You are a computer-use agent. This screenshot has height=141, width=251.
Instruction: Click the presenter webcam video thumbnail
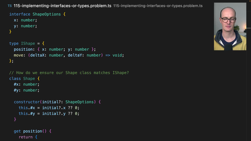point(230,27)
